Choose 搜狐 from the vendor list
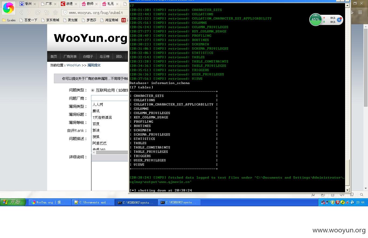Screen dimensions: 368x238 pyautogui.click(x=96, y=137)
